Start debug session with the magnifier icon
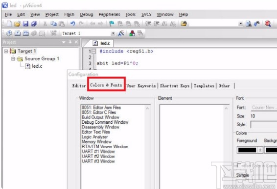This screenshot has height=189, width=277. (x=268, y=24)
